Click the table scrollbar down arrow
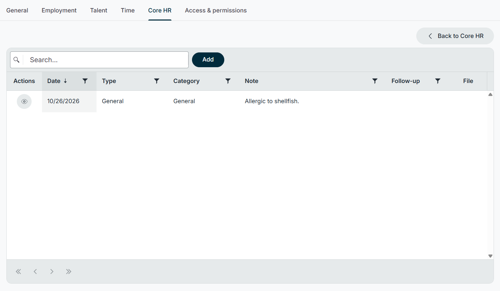The width and height of the screenshot is (500, 291). tap(491, 256)
